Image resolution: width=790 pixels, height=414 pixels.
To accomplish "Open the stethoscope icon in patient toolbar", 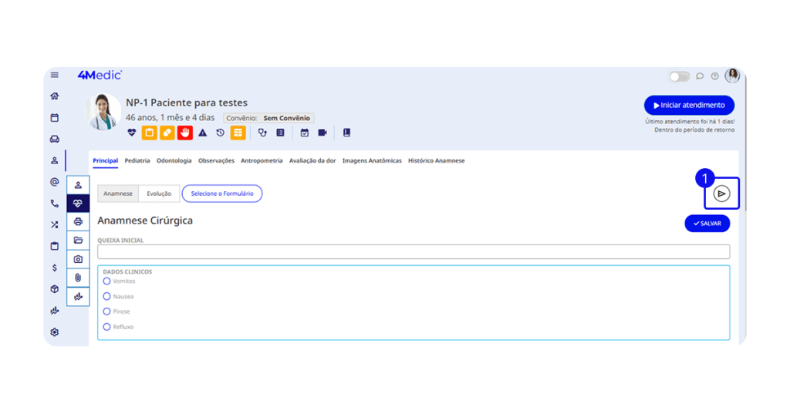I will tap(262, 133).
